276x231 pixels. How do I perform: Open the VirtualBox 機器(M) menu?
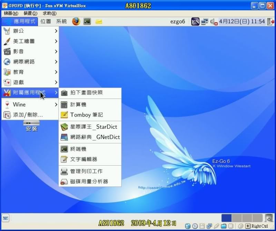pos(11,13)
